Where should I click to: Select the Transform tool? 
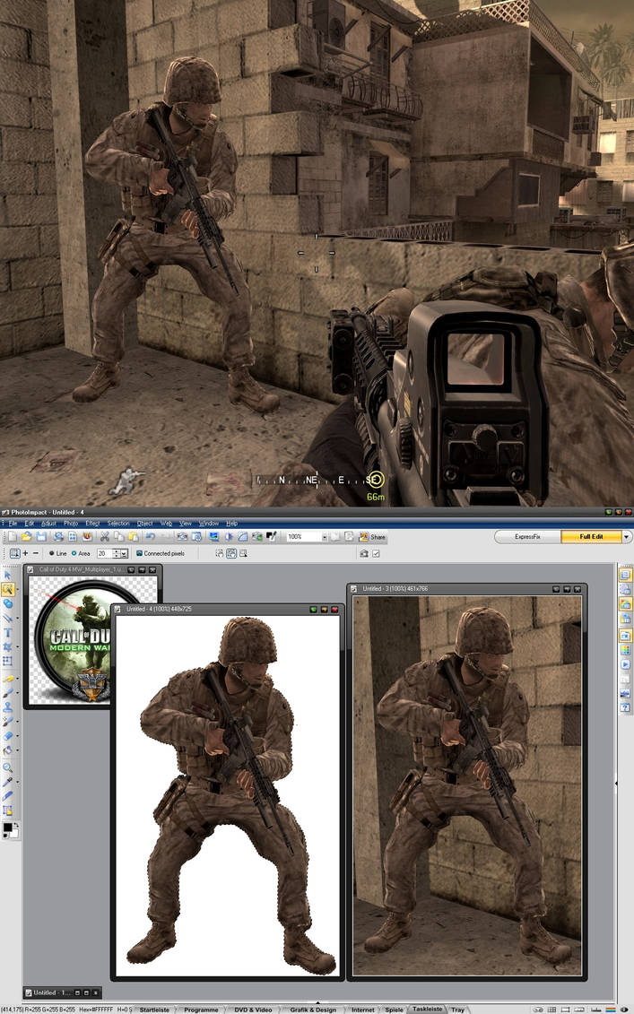[x=8, y=660]
